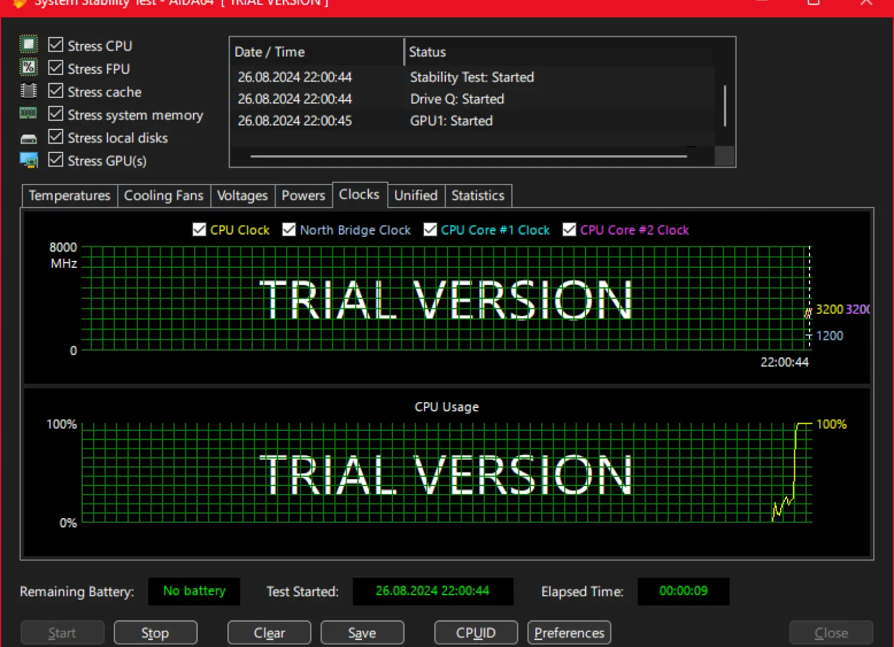Click the CPUID button
Viewport: 894px width, 647px height.
pos(476,633)
